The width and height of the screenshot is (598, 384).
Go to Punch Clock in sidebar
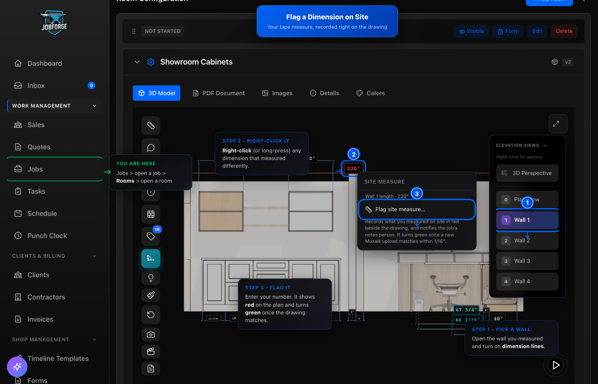click(x=55, y=236)
